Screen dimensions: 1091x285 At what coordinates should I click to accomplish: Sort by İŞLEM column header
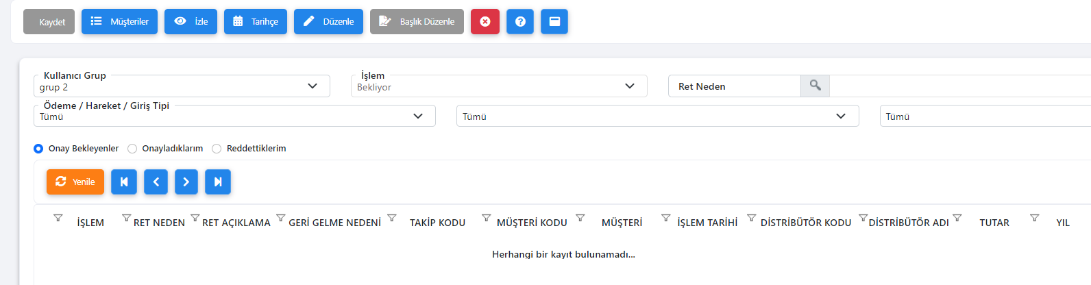point(90,223)
